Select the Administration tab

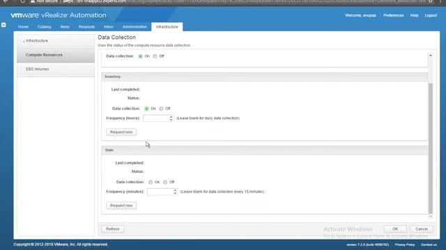(134, 26)
